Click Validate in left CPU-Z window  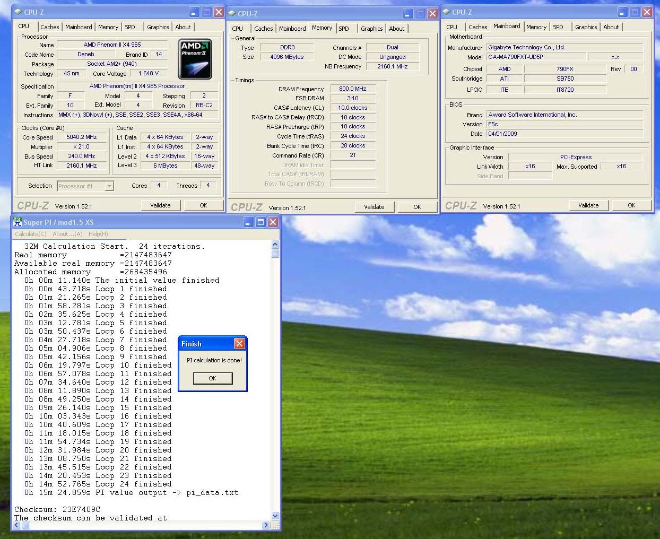tap(160, 205)
